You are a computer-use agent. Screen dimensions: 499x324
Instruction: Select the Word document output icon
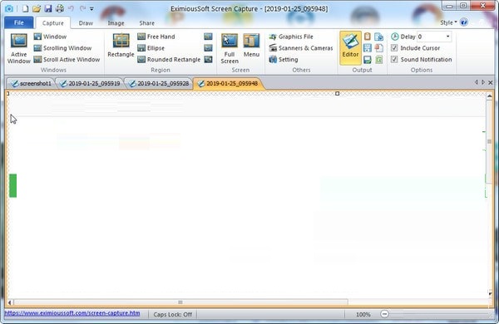coord(378,37)
